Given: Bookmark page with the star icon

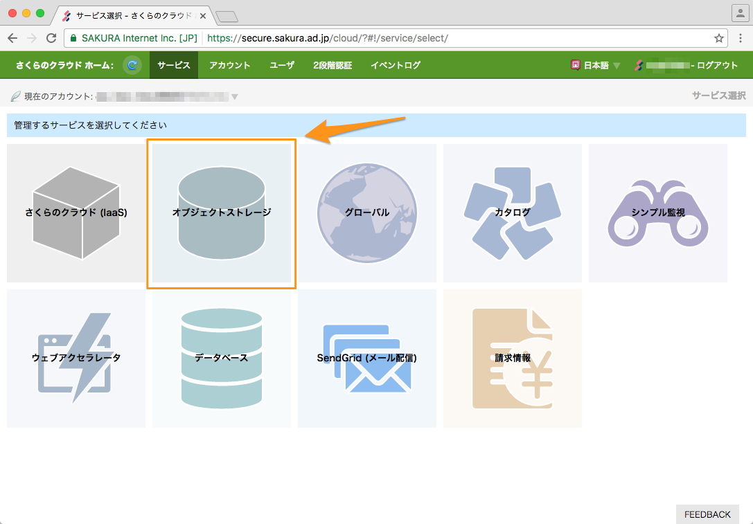Looking at the screenshot, I should point(718,38).
